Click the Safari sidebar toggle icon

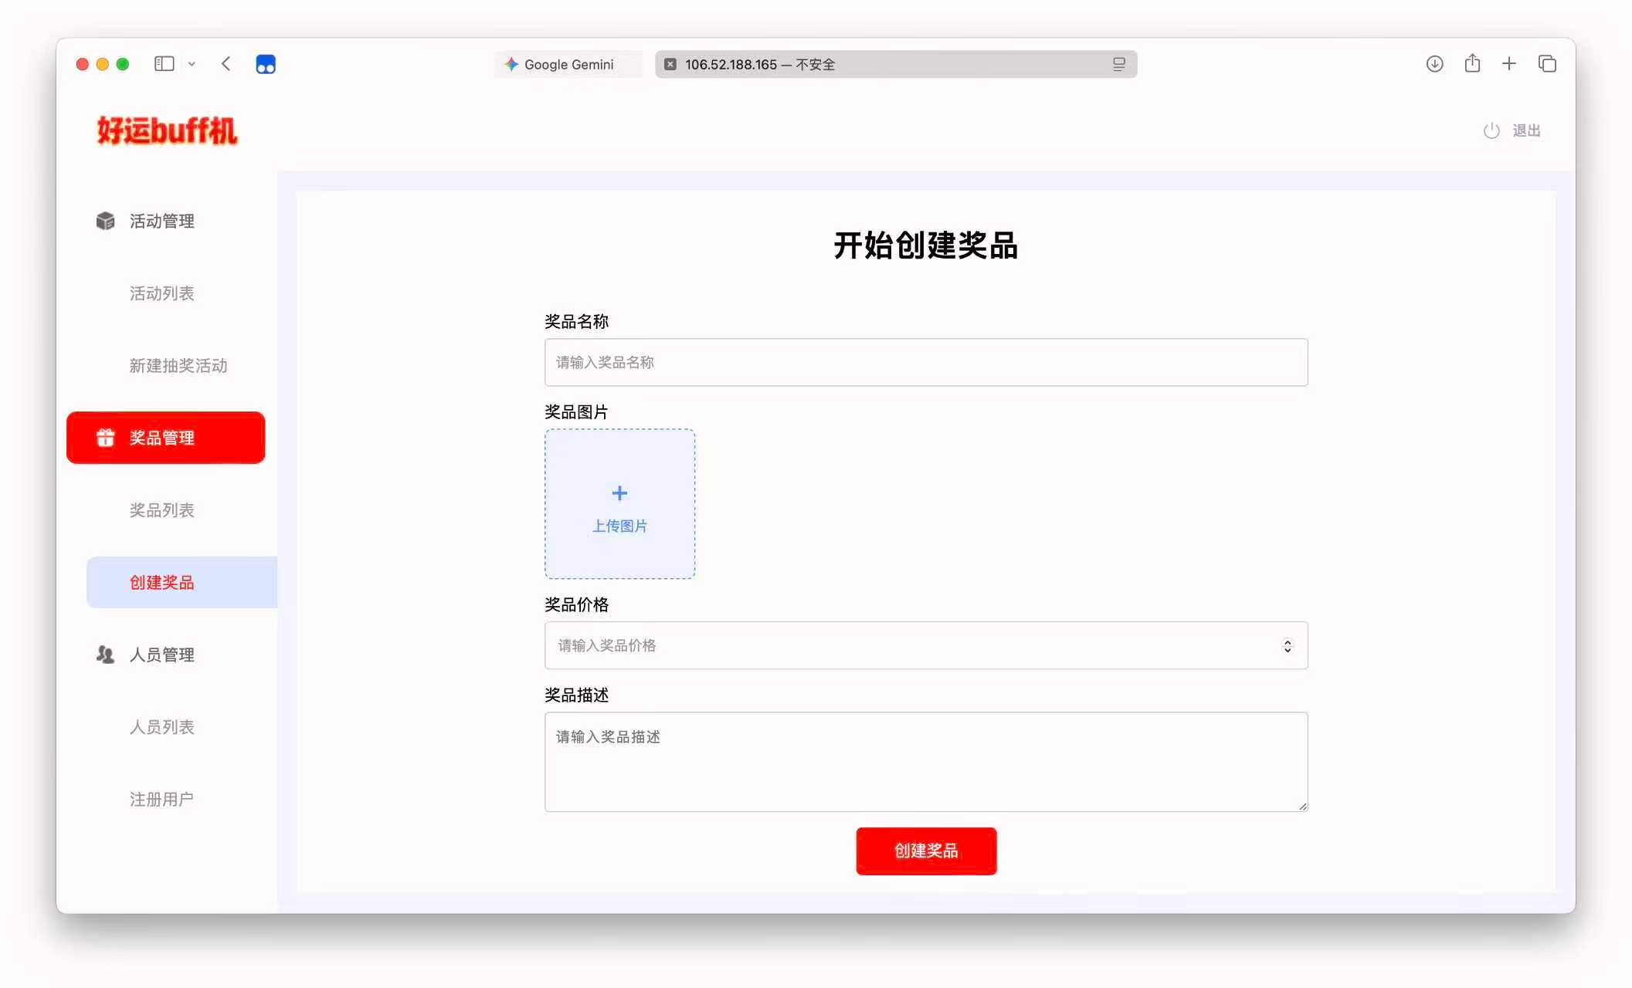coord(164,64)
